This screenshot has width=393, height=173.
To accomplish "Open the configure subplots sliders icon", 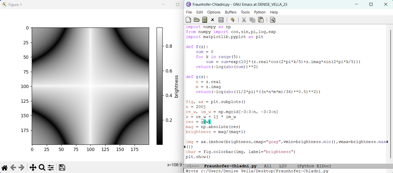I will pos(51,167).
